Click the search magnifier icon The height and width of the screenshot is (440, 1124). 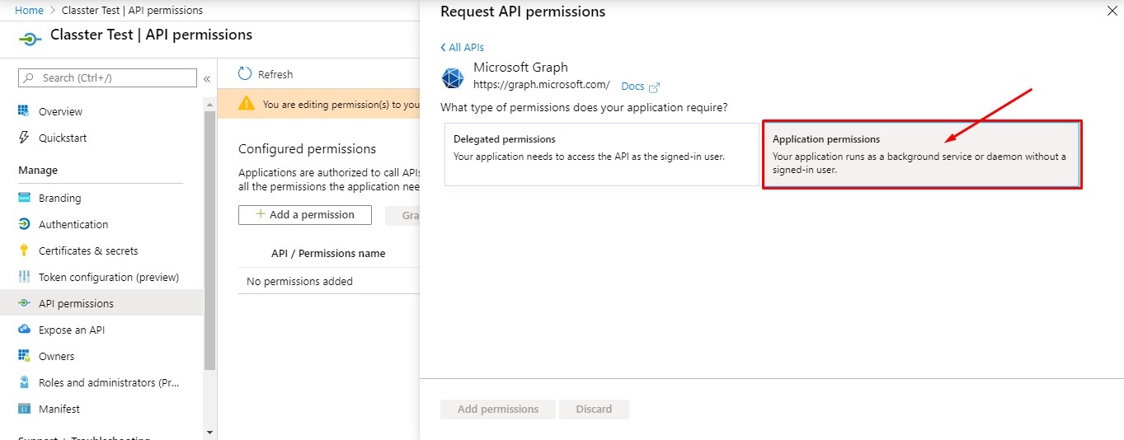coord(30,77)
